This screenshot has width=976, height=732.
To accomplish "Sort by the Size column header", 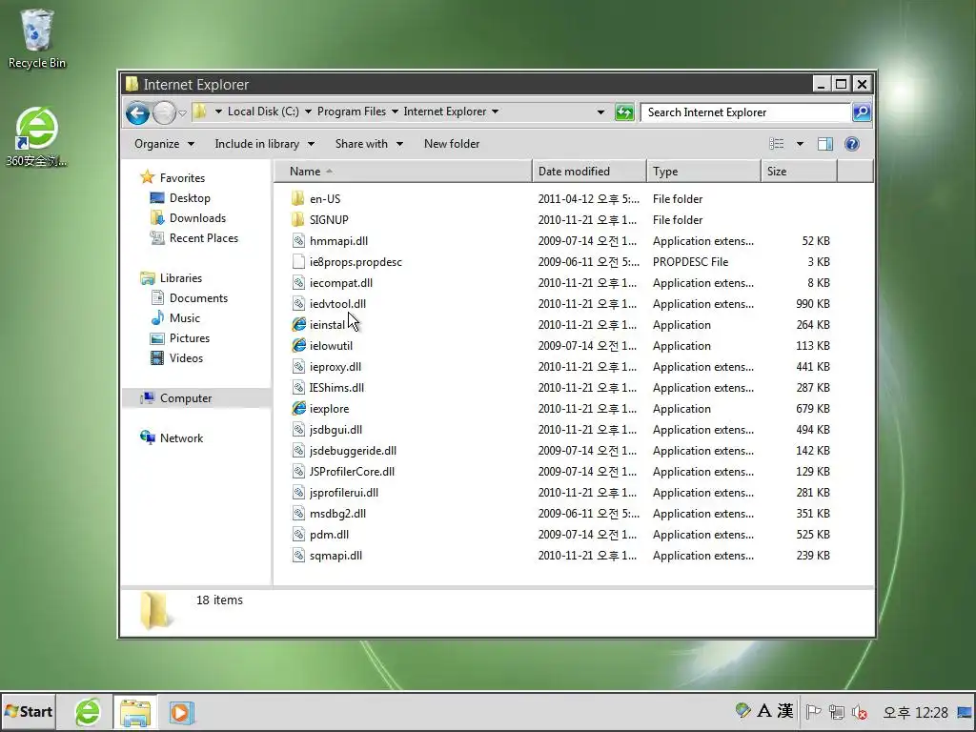I will (800, 172).
